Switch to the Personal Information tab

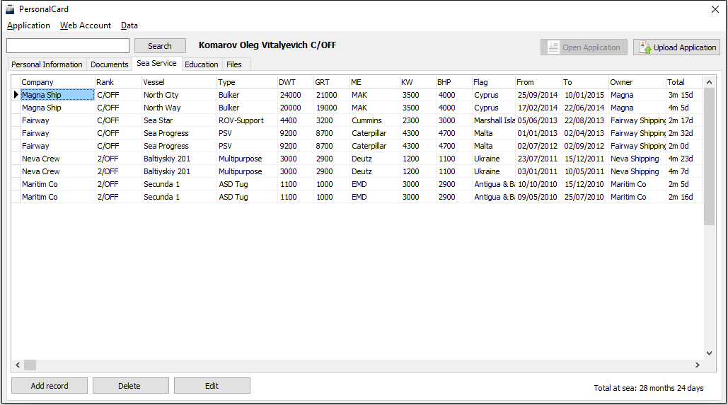pos(47,64)
